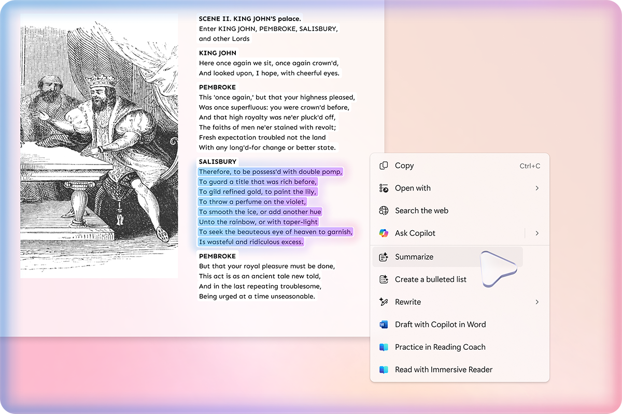622x414 pixels.
Task: Expand the Ask Copilot submenu chevron
Action: tap(537, 233)
